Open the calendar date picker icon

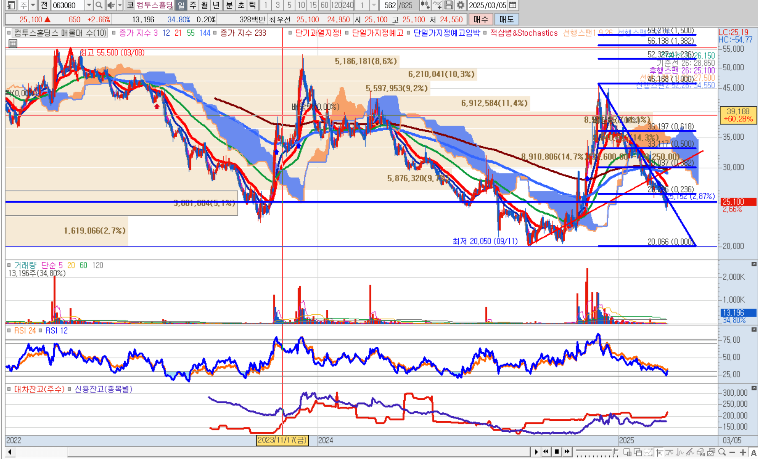coord(513,5)
